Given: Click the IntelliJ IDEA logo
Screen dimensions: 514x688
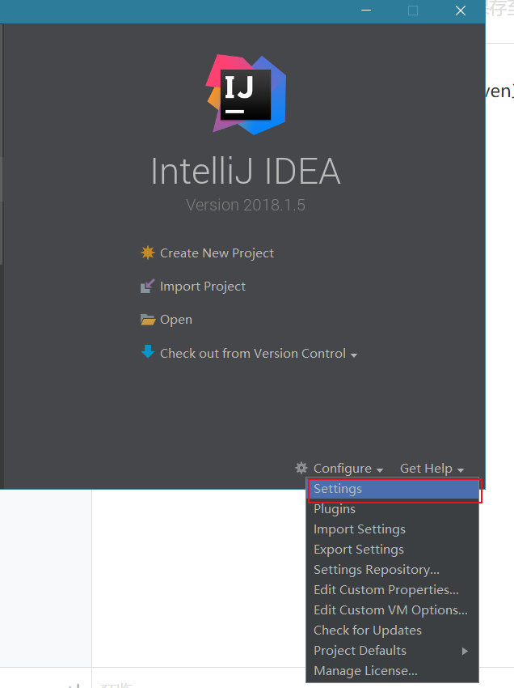Looking at the screenshot, I should (246, 95).
